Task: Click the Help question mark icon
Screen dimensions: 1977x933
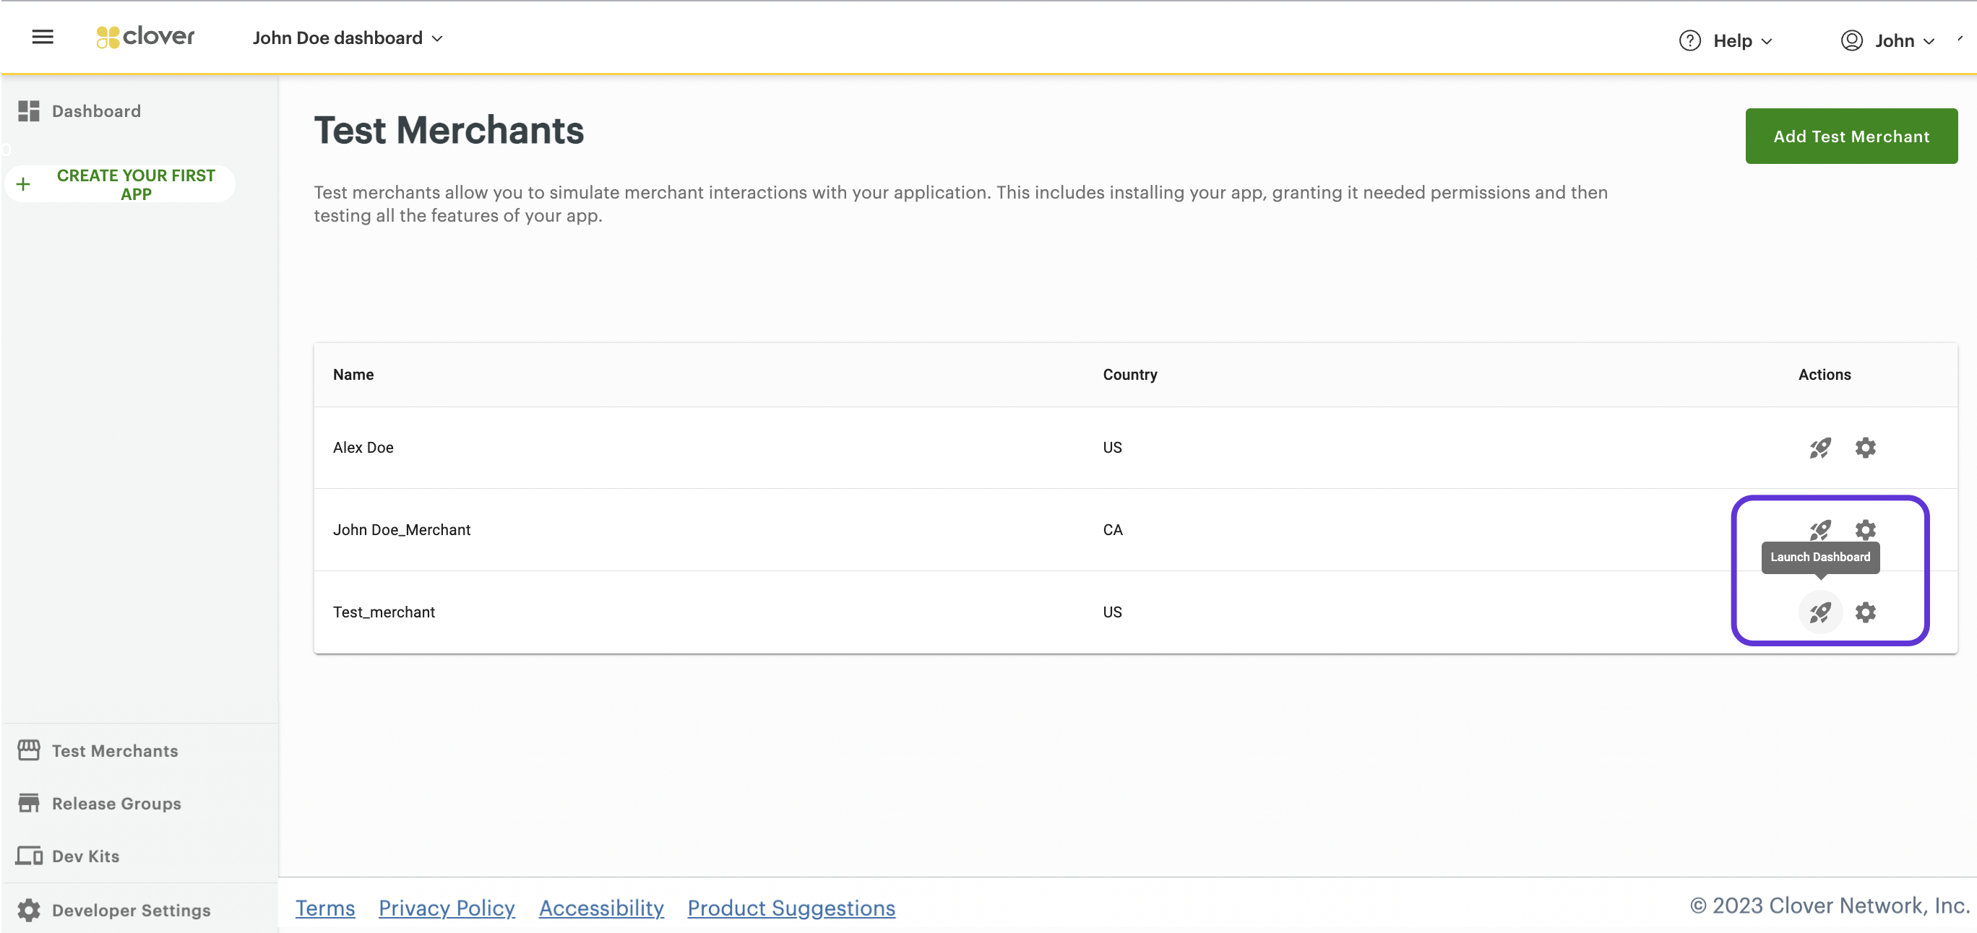Action: [x=1689, y=40]
